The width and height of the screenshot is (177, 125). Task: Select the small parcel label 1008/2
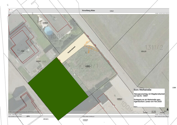click(45, 23)
